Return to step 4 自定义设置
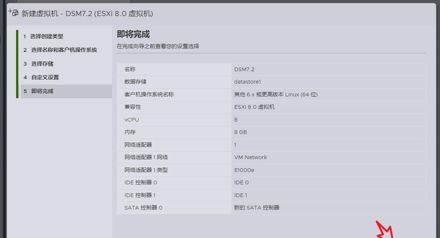The image size is (440, 238). point(45,77)
